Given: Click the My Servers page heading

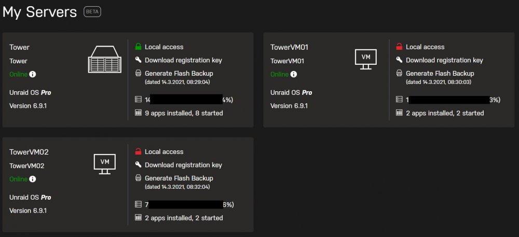Looking at the screenshot, I should [x=39, y=12].
